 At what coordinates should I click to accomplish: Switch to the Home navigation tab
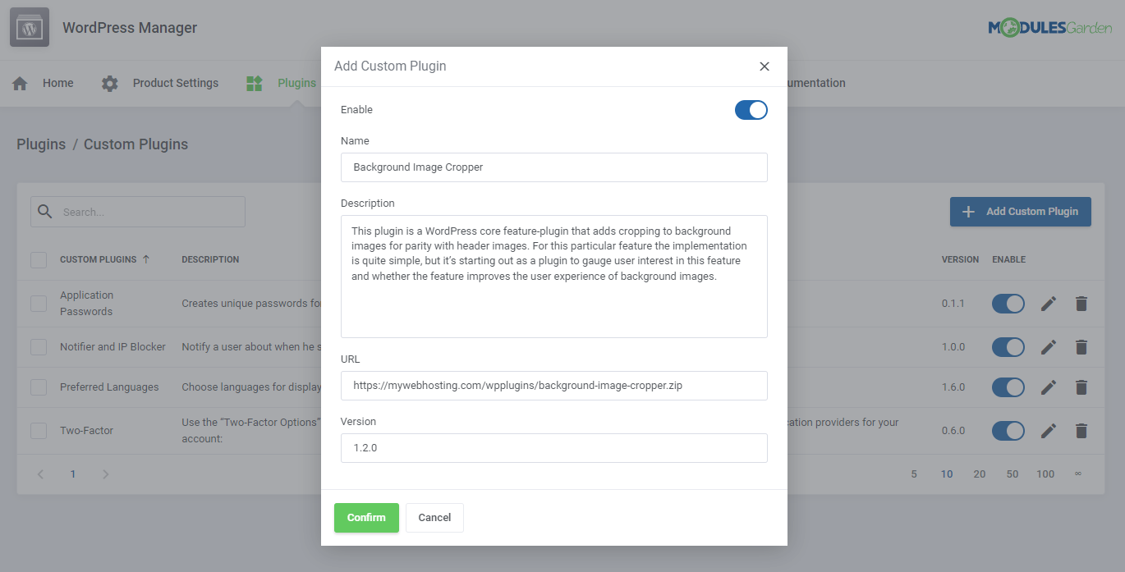click(57, 82)
